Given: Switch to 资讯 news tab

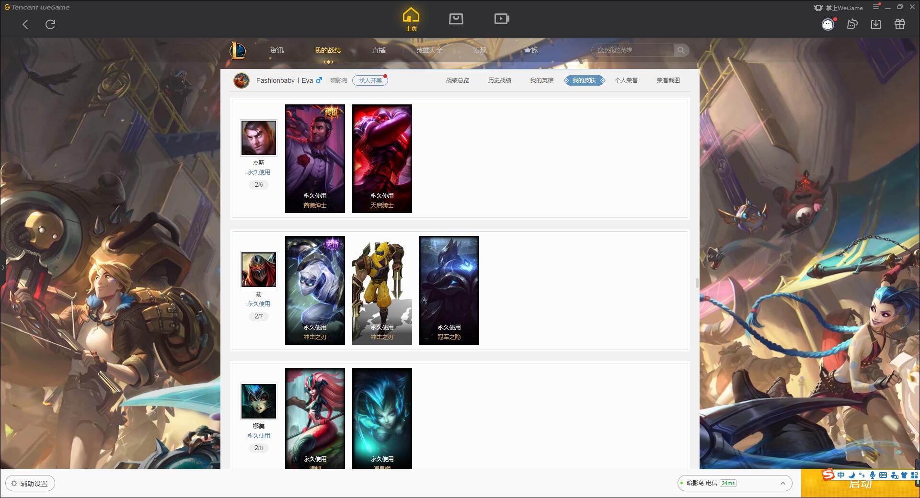Looking at the screenshot, I should [276, 50].
